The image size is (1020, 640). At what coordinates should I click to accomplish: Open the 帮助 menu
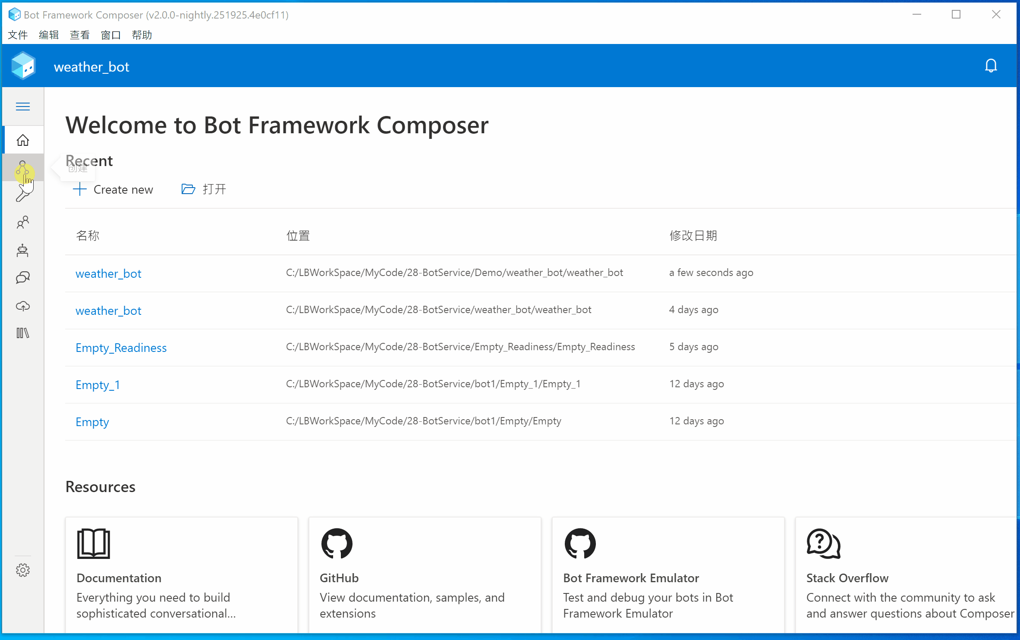[142, 35]
